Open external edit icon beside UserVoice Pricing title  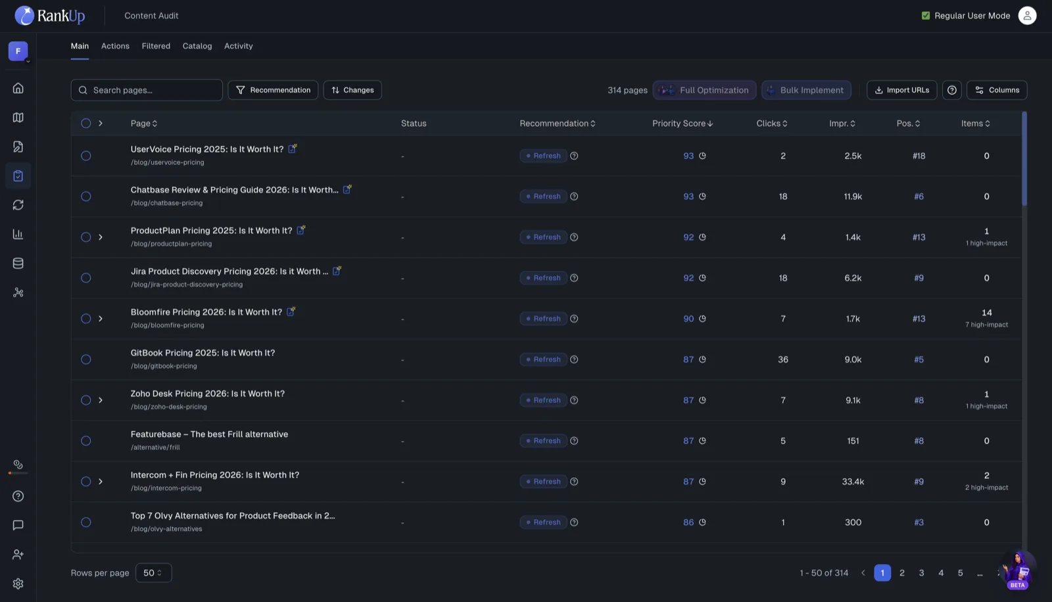tap(293, 149)
